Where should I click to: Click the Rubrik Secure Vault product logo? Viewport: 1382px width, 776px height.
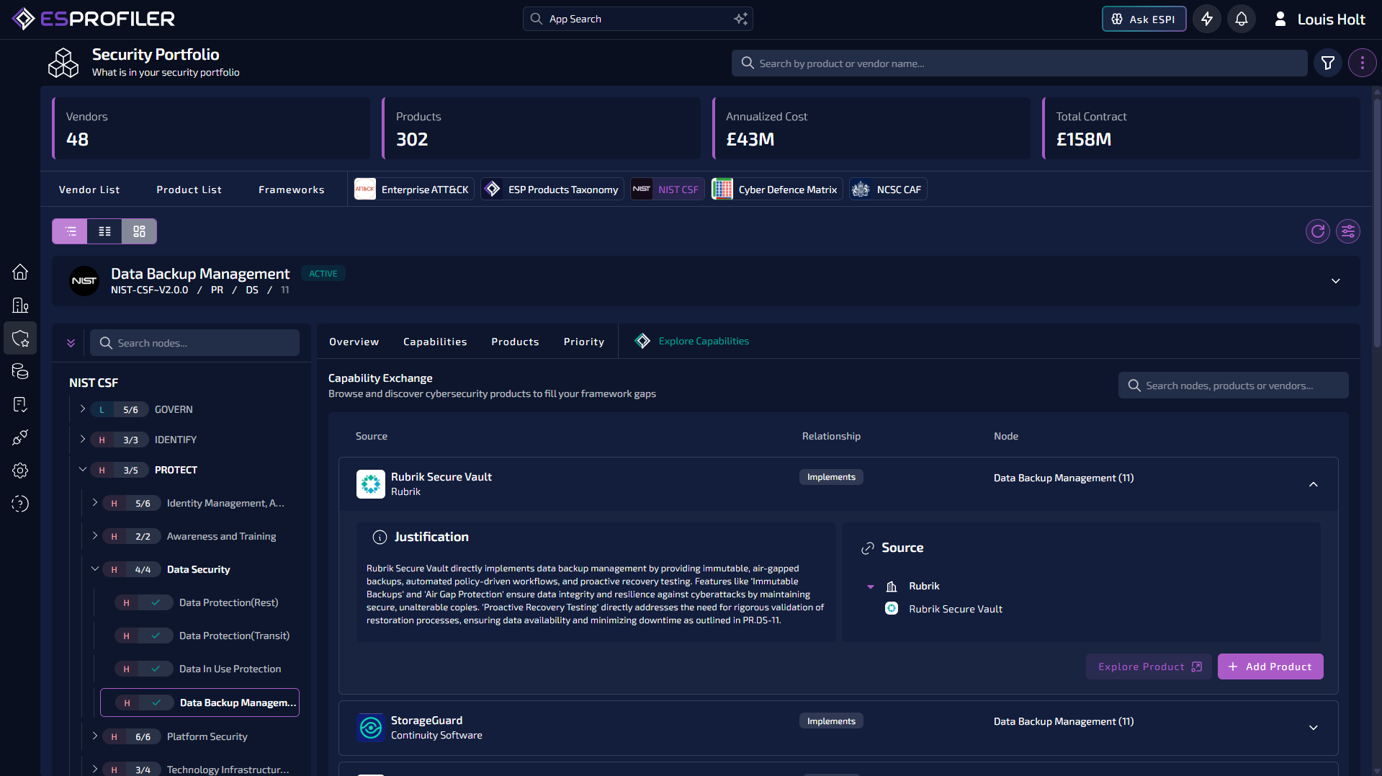click(371, 484)
